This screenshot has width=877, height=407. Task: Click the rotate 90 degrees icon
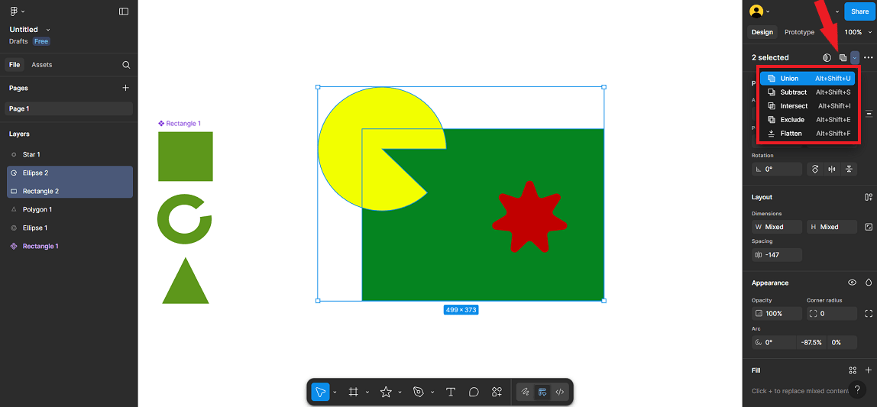[x=815, y=169]
